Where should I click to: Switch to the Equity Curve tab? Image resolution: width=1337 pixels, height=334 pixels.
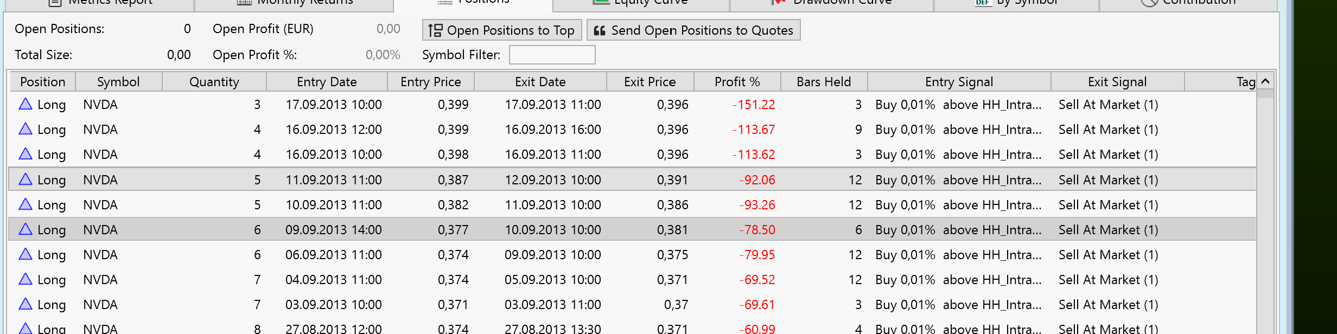641,3
